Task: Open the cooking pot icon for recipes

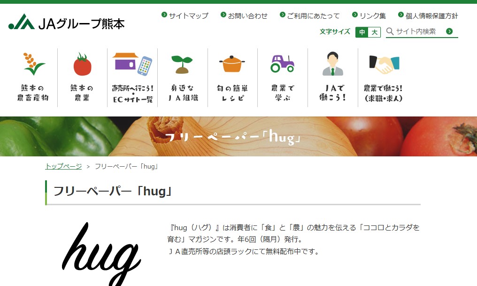Action: (x=232, y=64)
